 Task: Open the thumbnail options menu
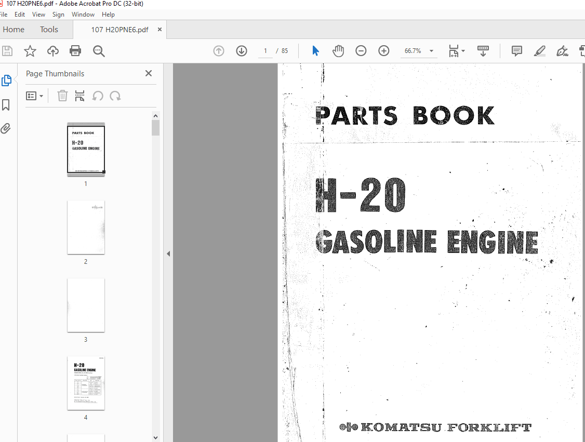[34, 96]
